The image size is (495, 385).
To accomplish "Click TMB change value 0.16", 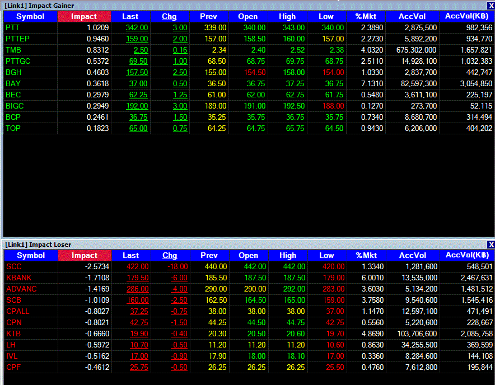I will [x=180, y=50].
